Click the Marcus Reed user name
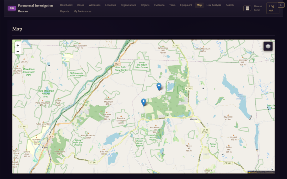 pyautogui.click(x=258, y=8)
